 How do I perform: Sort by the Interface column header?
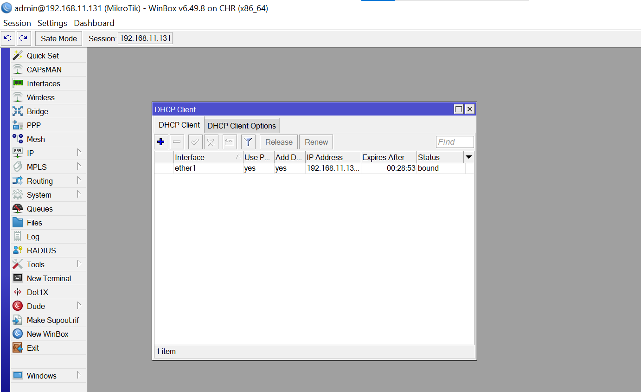[208, 157]
